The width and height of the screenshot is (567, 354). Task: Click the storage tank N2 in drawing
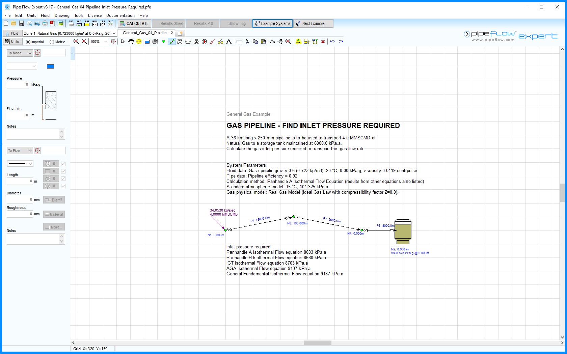click(403, 232)
